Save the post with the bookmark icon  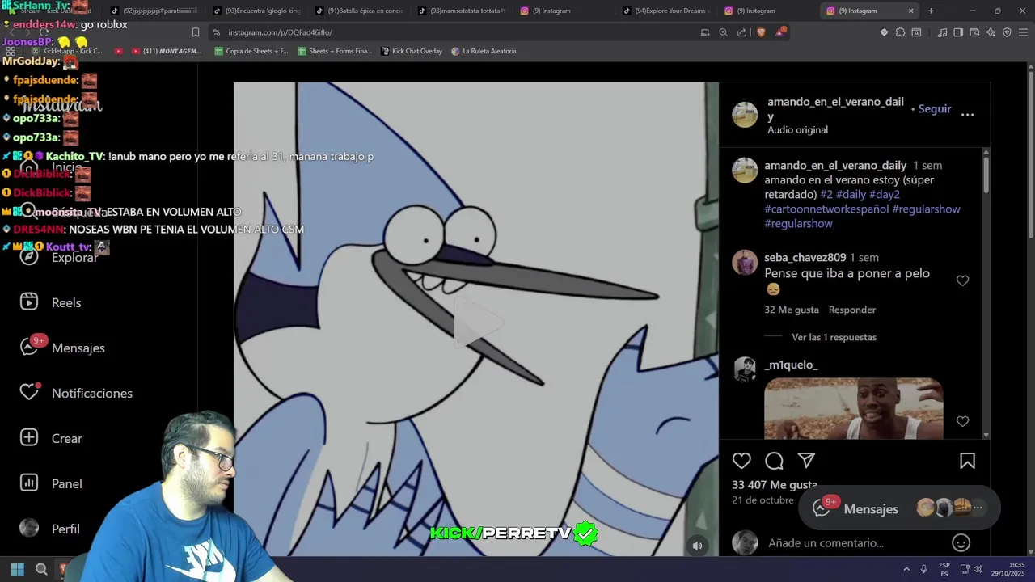(x=967, y=461)
